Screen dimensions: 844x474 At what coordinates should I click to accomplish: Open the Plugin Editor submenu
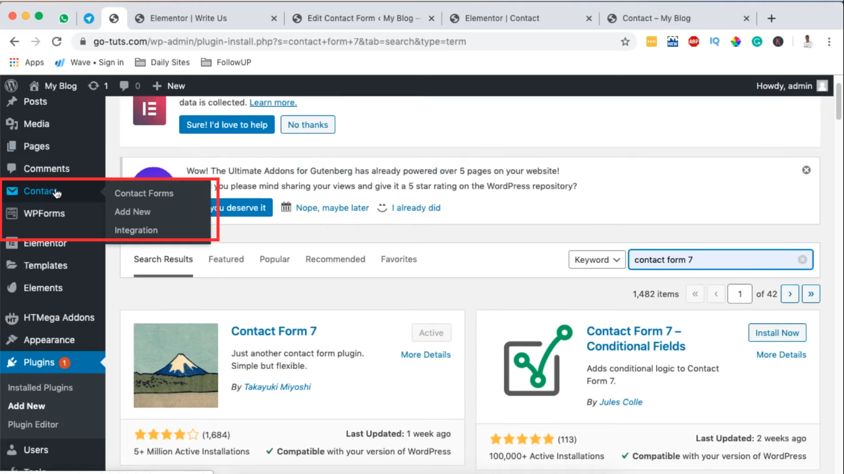tap(33, 425)
